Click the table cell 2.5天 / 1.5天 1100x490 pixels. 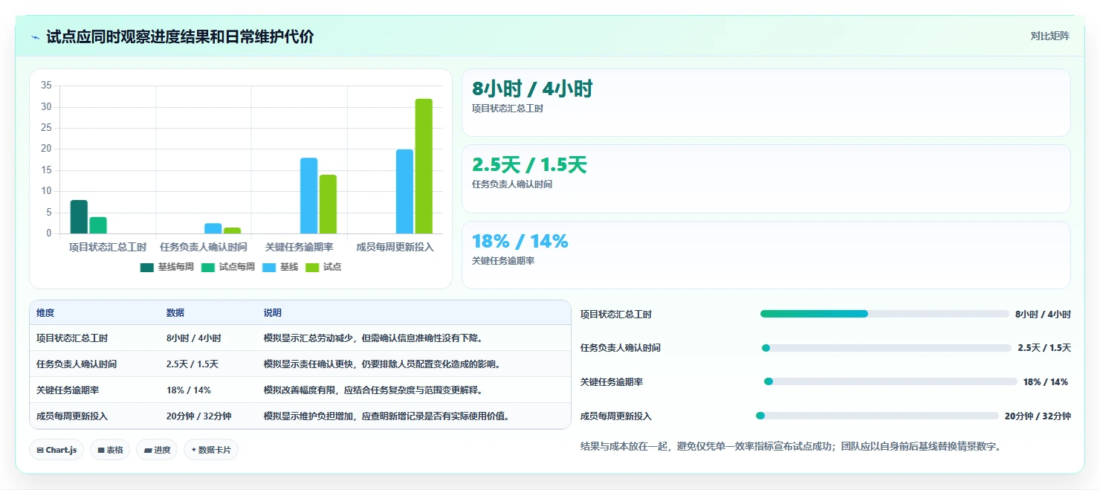tap(192, 364)
